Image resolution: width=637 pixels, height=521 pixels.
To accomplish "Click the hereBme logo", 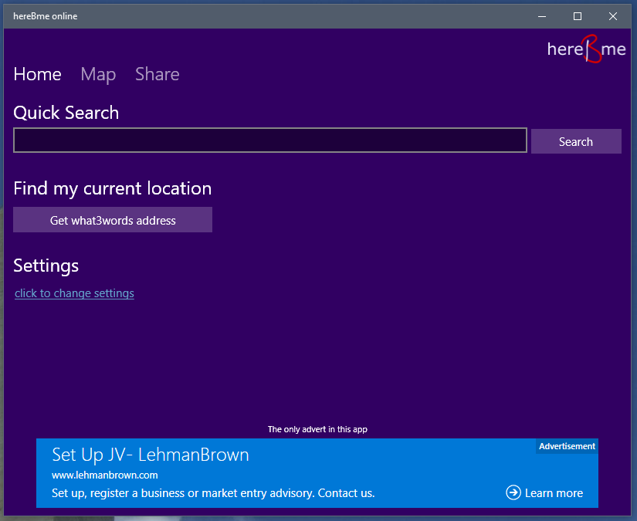I will pyautogui.click(x=586, y=49).
